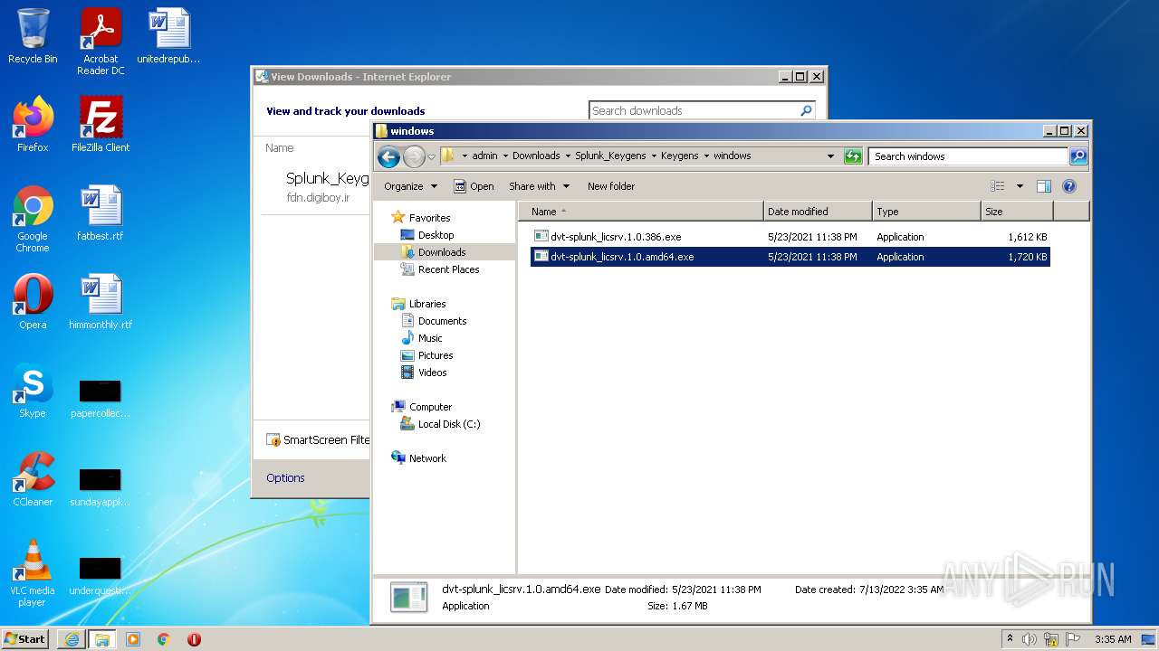Image resolution: width=1159 pixels, height=651 pixels.
Task: Open Firefox desktop shortcut
Action: [x=33, y=125]
